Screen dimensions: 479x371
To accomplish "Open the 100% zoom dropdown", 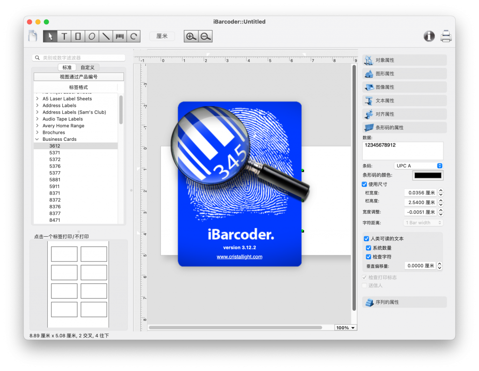I will click(x=346, y=327).
